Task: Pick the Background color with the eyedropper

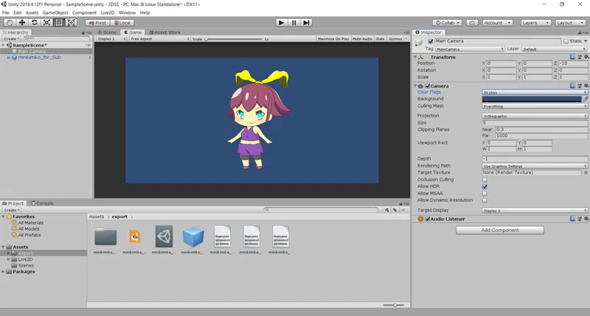Action: pyautogui.click(x=585, y=99)
